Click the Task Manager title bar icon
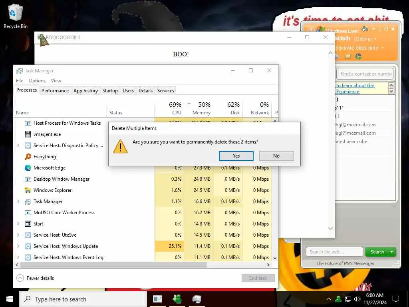This screenshot has height=307, width=409. click(x=19, y=71)
